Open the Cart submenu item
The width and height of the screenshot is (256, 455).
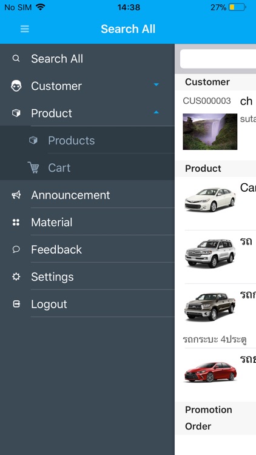point(87,167)
